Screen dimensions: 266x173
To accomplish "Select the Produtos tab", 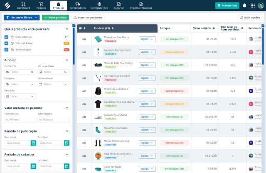I will 59,5.
